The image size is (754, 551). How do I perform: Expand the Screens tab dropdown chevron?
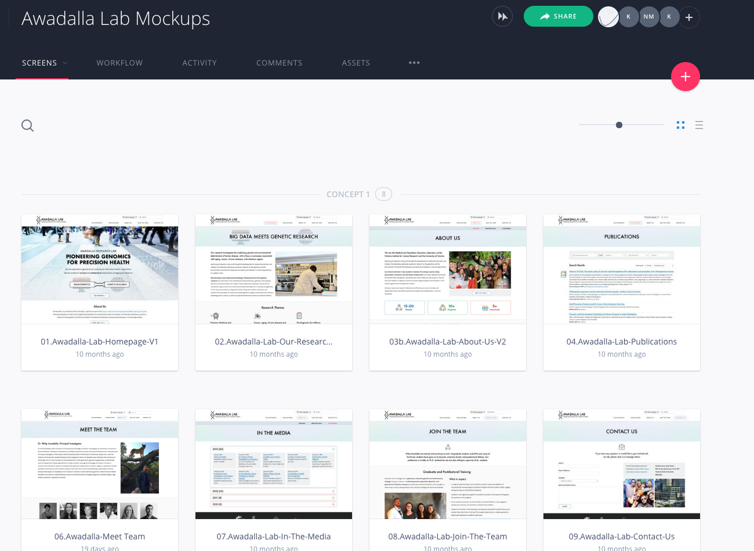(x=65, y=63)
